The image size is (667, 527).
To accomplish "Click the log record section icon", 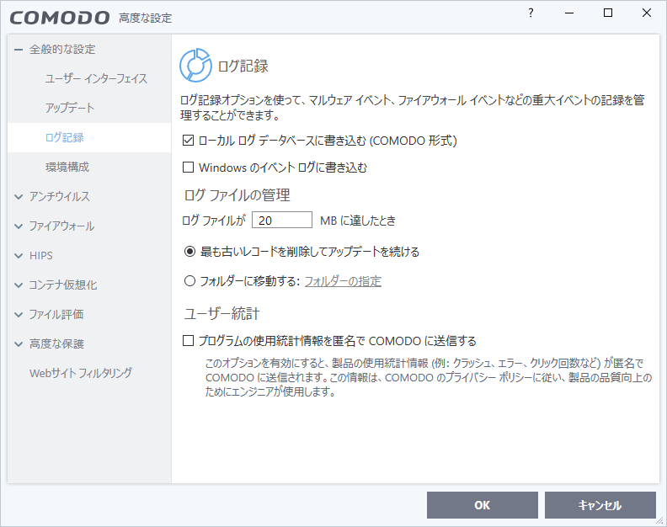I will point(195,65).
